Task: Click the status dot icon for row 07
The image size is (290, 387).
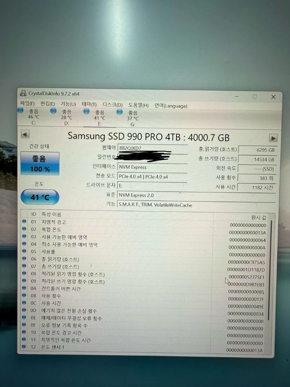Action: 24,266
